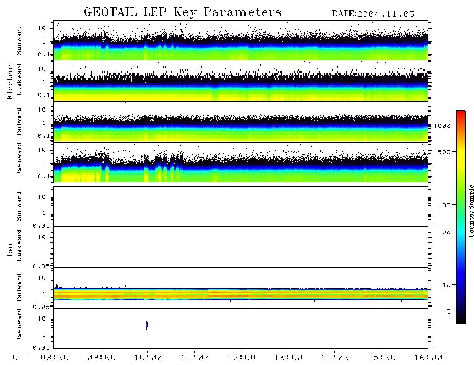The width and height of the screenshot is (474, 365).
Task: Click the Ion "Tailward" panel label
Action: click(19, 288)
